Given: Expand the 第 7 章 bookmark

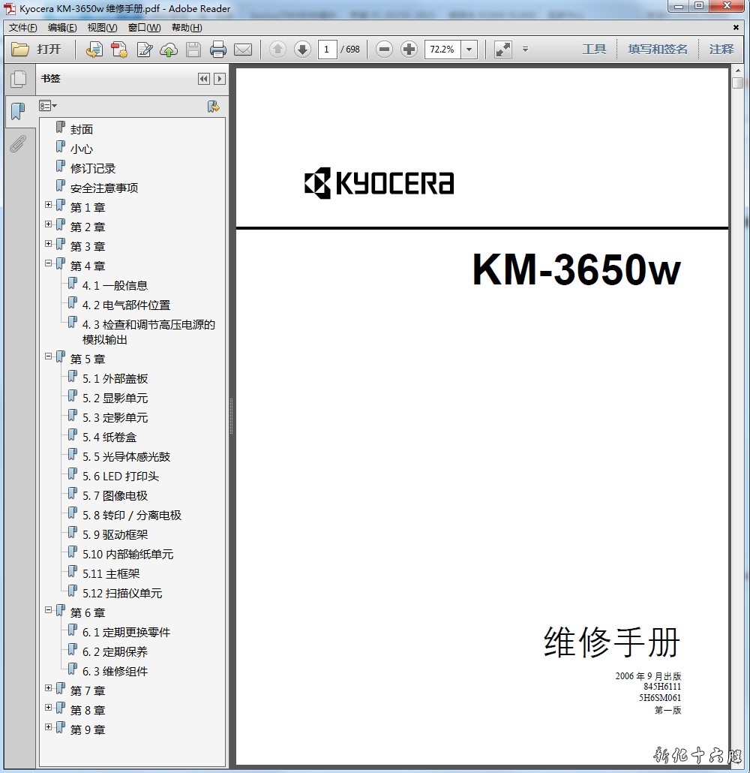Looking at the screenshot, I should pos(48,688).
